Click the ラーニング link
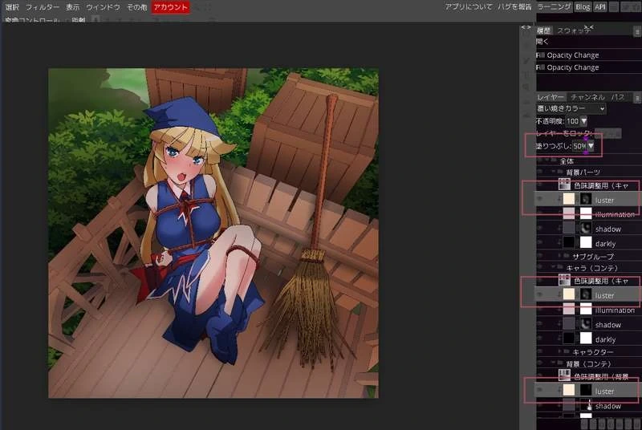 point(554,7)
